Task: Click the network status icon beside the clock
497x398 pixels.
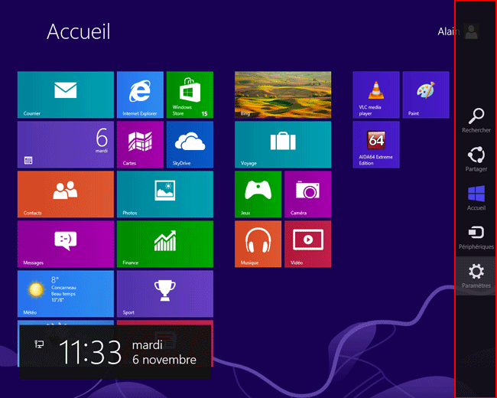Action: point(39,344)
